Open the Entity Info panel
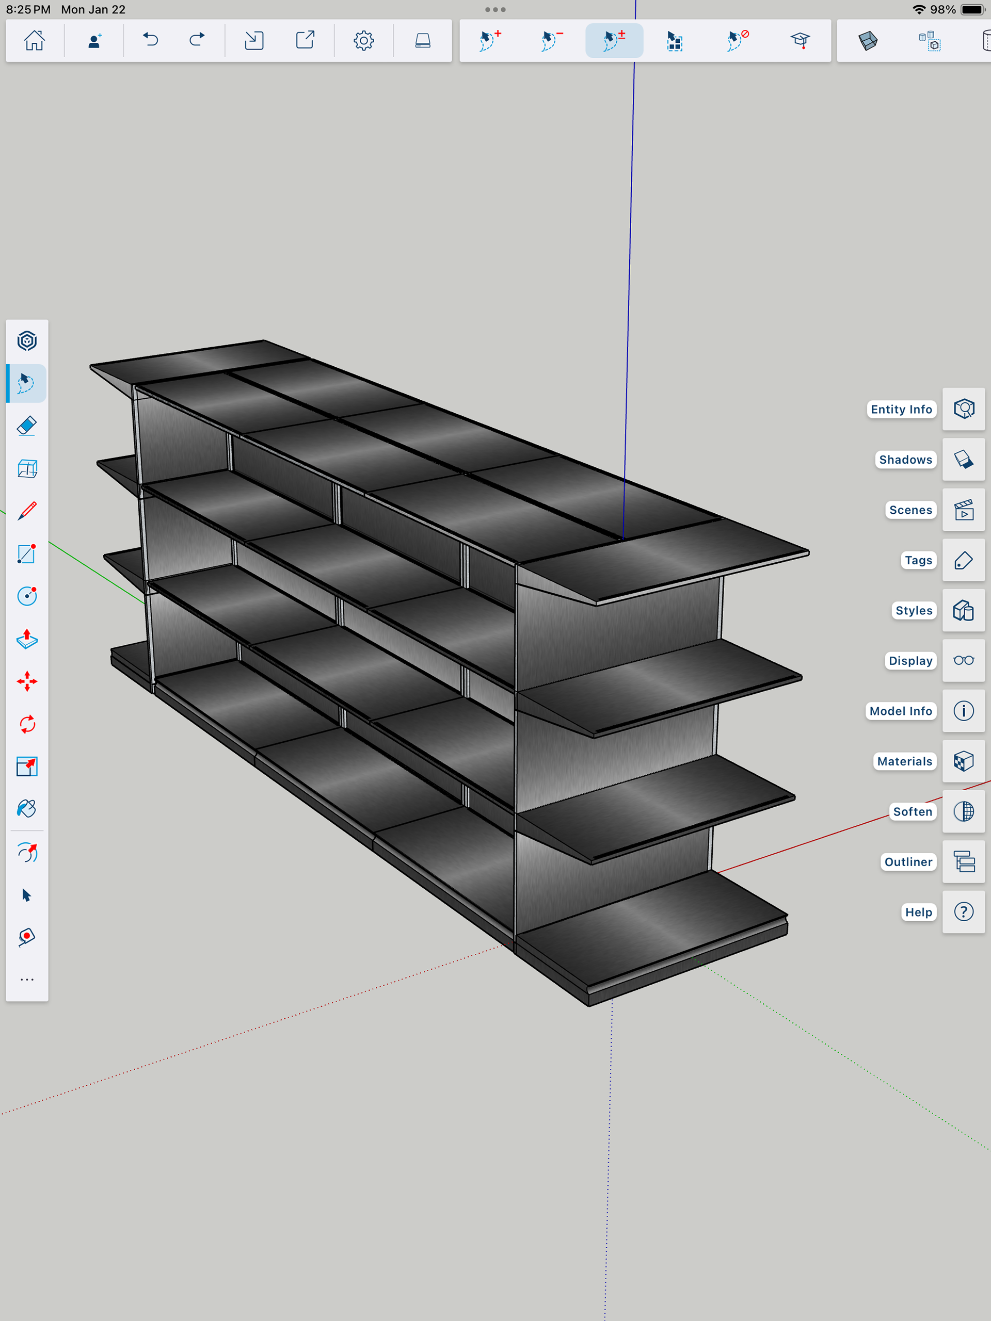The width and height of the screenshot is (991, 1321). (963, 409)
